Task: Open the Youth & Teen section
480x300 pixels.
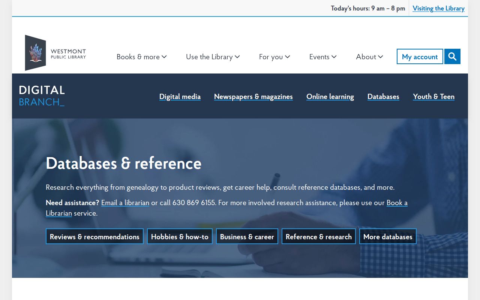Action: click(434, 97)
